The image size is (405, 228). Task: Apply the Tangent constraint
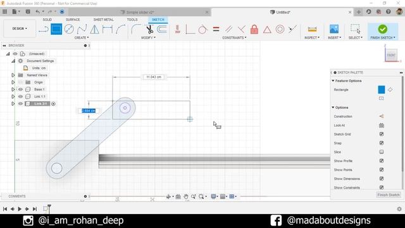[x=202, y=29]
